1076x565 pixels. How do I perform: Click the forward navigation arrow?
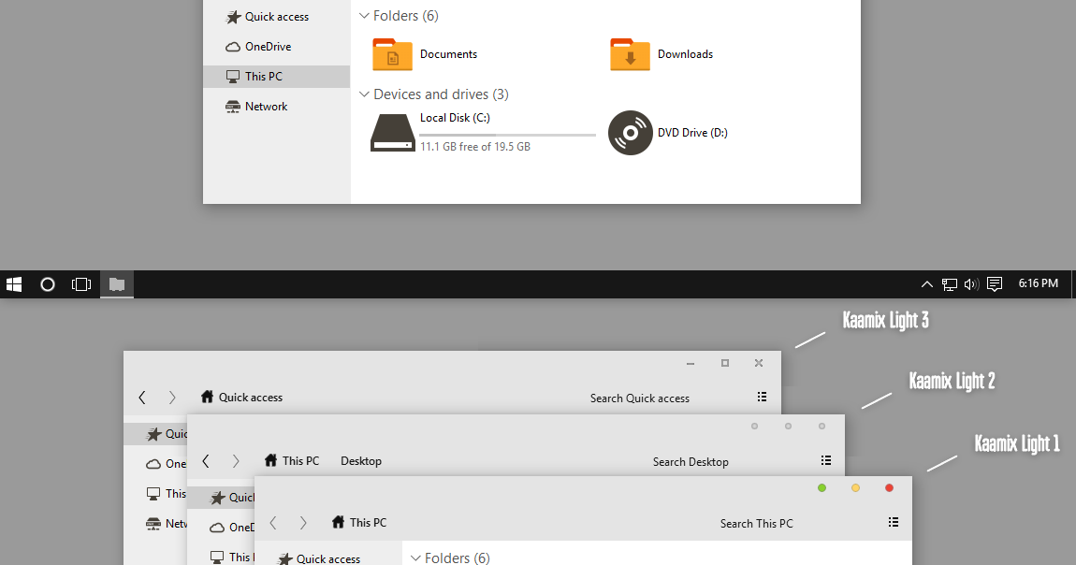[x=302, y=523]
